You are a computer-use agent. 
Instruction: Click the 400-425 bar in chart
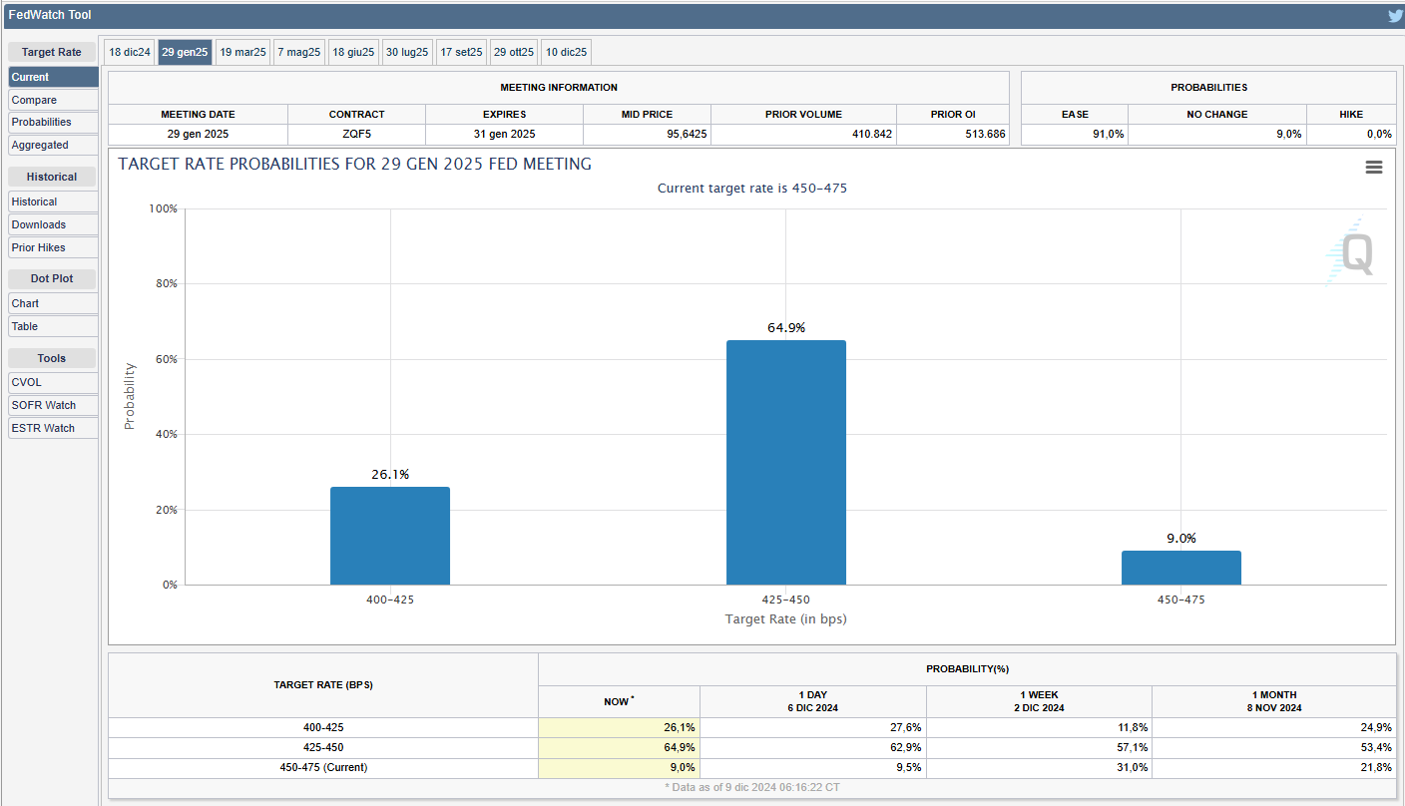(390, 536)
